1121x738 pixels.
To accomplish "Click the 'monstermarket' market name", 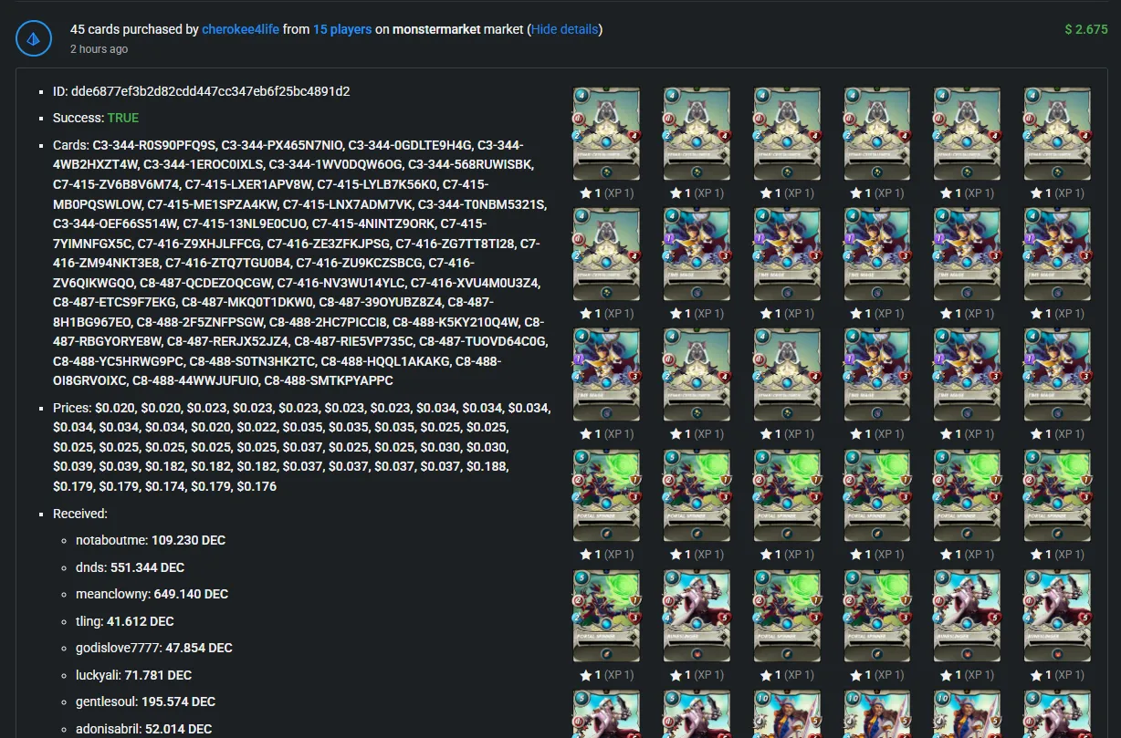I will point(436,29).
